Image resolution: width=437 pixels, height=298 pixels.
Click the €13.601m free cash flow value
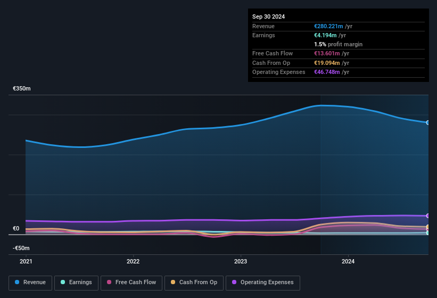click(x=327, y=53)
